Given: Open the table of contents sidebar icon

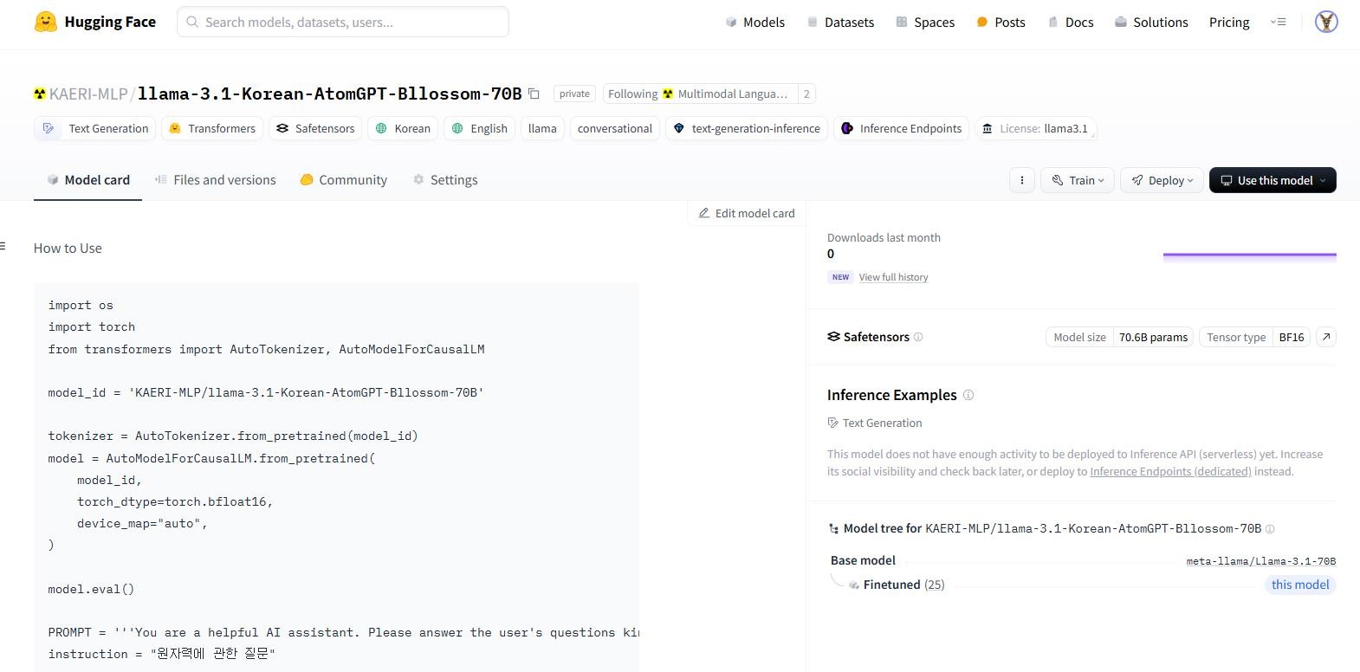Looking at the screenshot, I should 3,248.
